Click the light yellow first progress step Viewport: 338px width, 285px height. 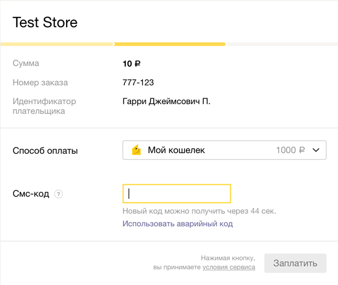pos(57,44)
